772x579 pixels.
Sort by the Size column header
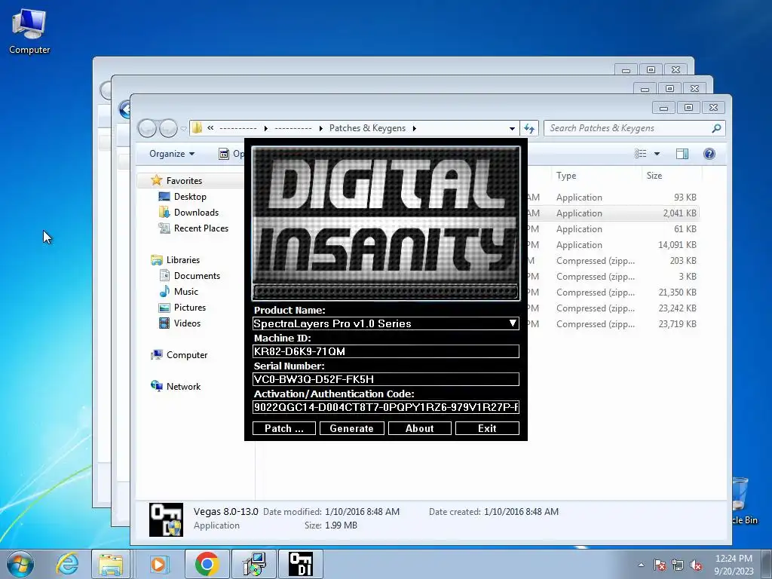pos(654,175)
